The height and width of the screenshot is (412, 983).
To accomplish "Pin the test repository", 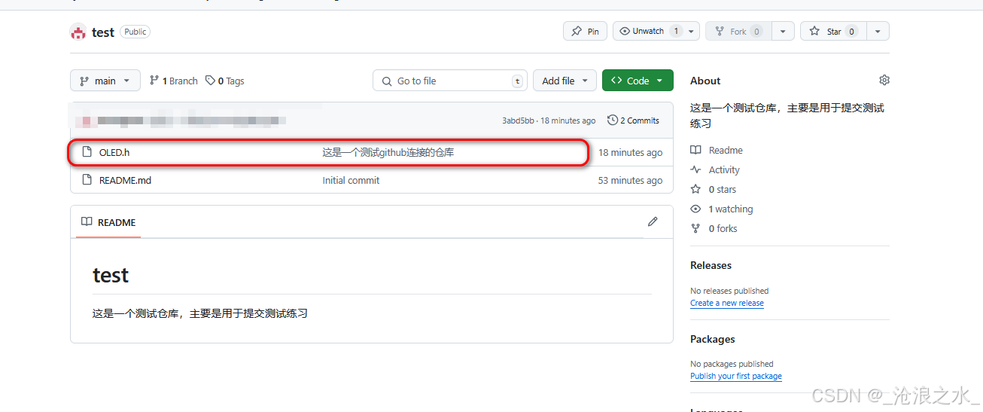I will pos(585,31).
